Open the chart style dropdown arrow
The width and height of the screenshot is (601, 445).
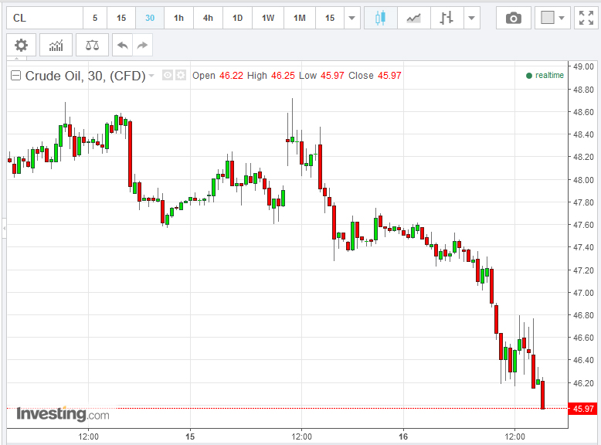472,18
